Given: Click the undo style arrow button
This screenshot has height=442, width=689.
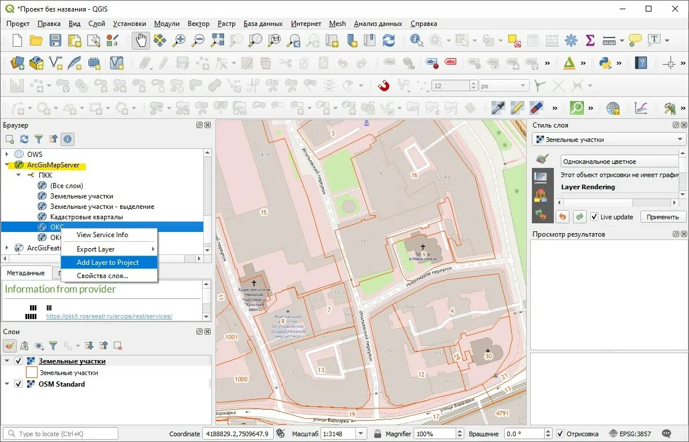Looking at the screenshot, I should tap(563, 217).
